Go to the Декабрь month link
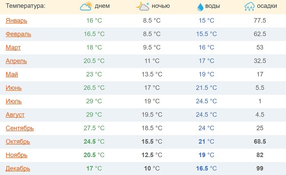The width and height of the screenshot is (286, 175). (18, 169)
